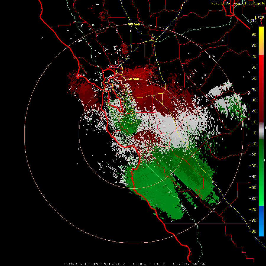
Task: Select the -10 value on the velocity scale
Action: pos(253,144)
